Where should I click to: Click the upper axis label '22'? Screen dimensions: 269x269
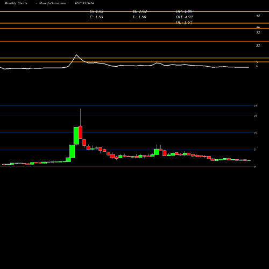point(258,46)
